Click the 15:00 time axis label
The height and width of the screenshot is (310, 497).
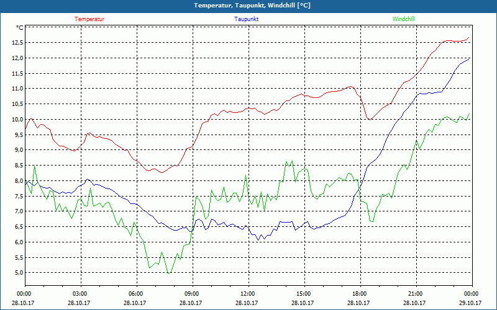coord(304,294)
